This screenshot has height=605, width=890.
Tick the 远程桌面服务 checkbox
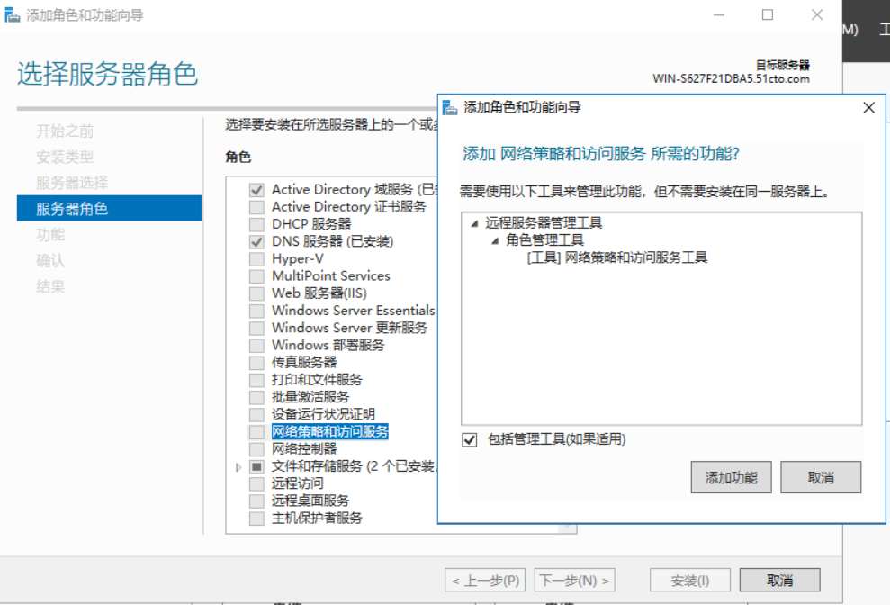[256, 501]
